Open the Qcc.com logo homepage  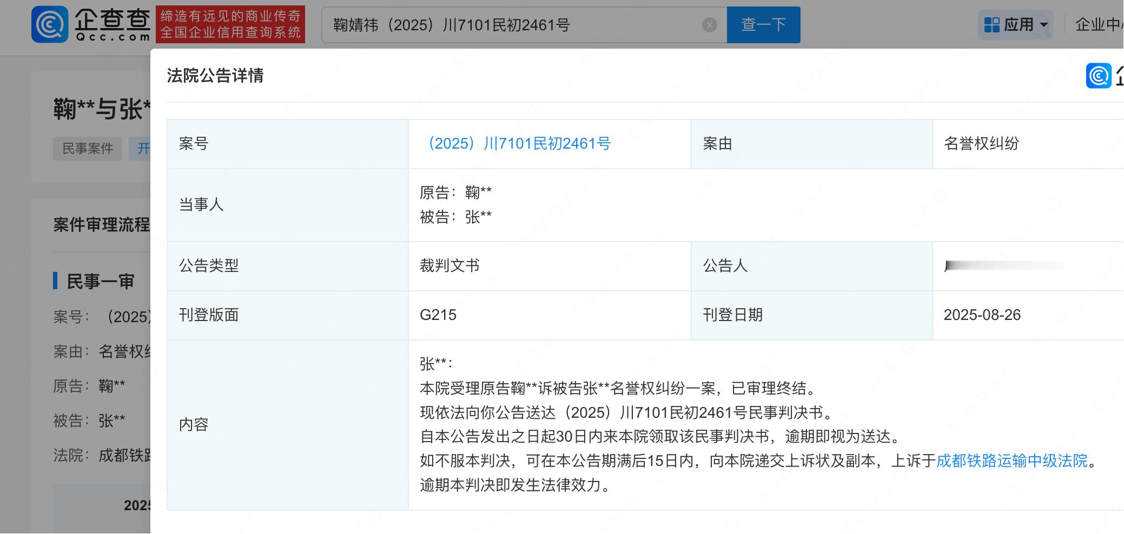tap(91, 24)
